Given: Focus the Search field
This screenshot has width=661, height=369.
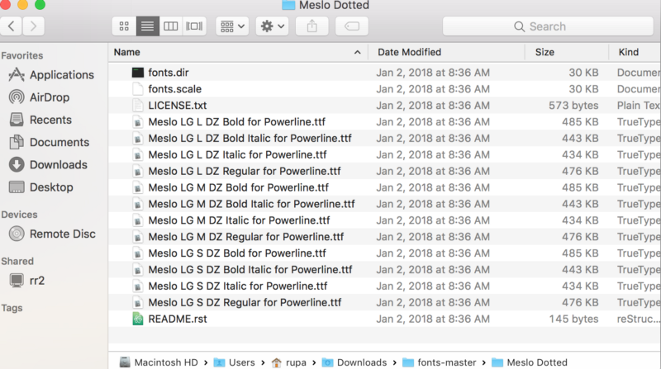Looking at the screenshot, I should pyautogui.click(x=548, y=26).
